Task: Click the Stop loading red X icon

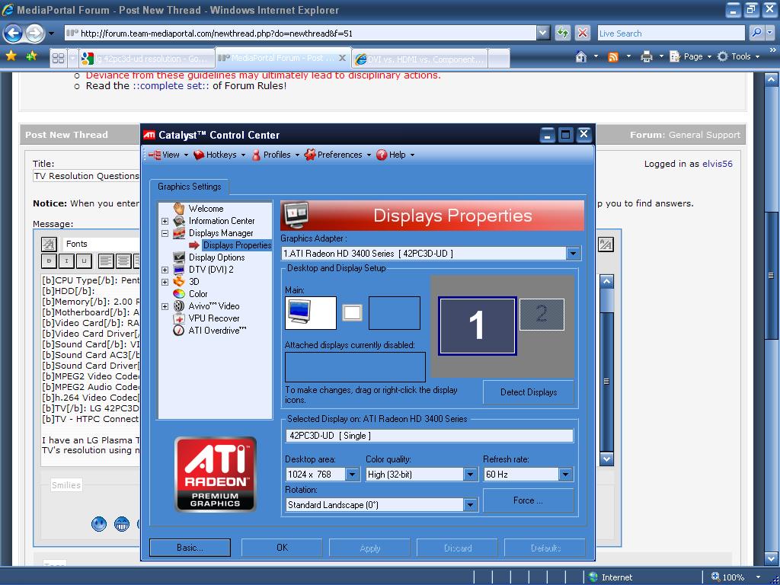Action: [583, 34]
